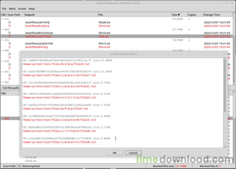Click file15.txt in the File column
The image size is (236, 169).
click(105, 44)
